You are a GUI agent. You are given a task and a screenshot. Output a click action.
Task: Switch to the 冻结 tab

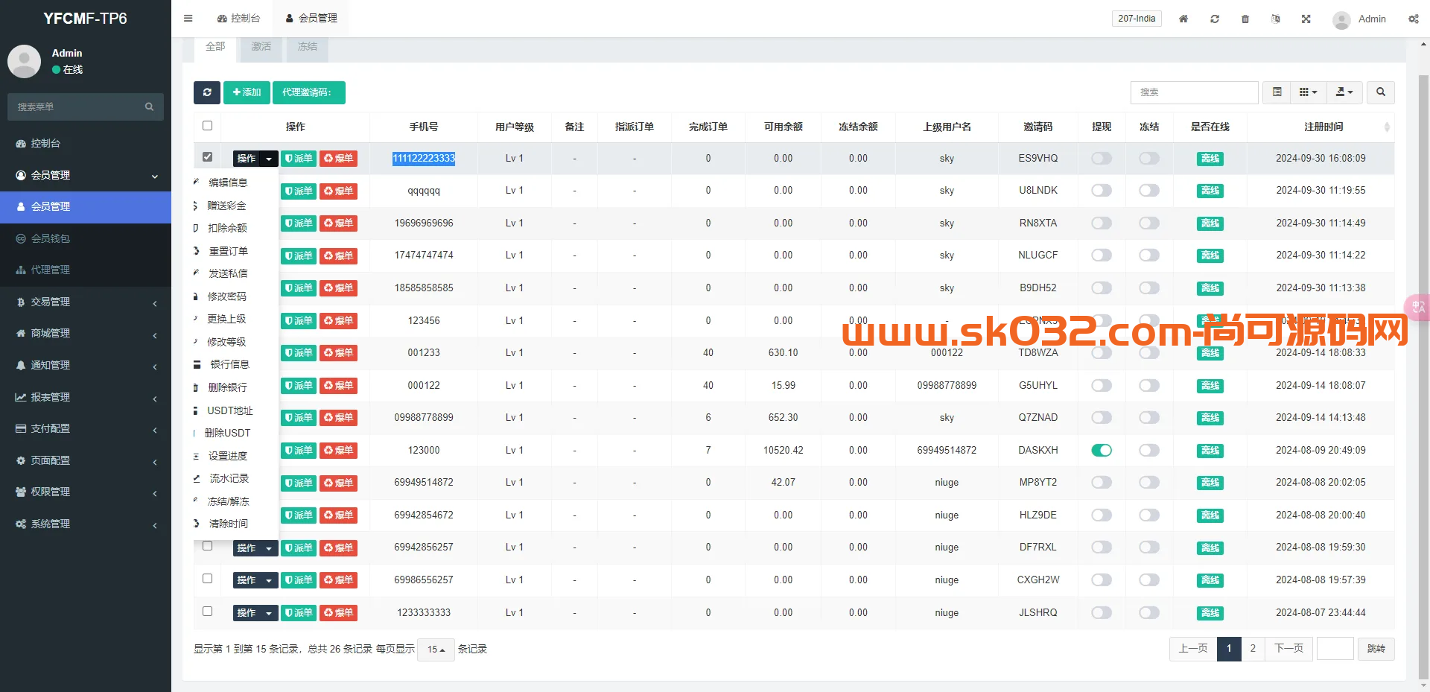307,46
